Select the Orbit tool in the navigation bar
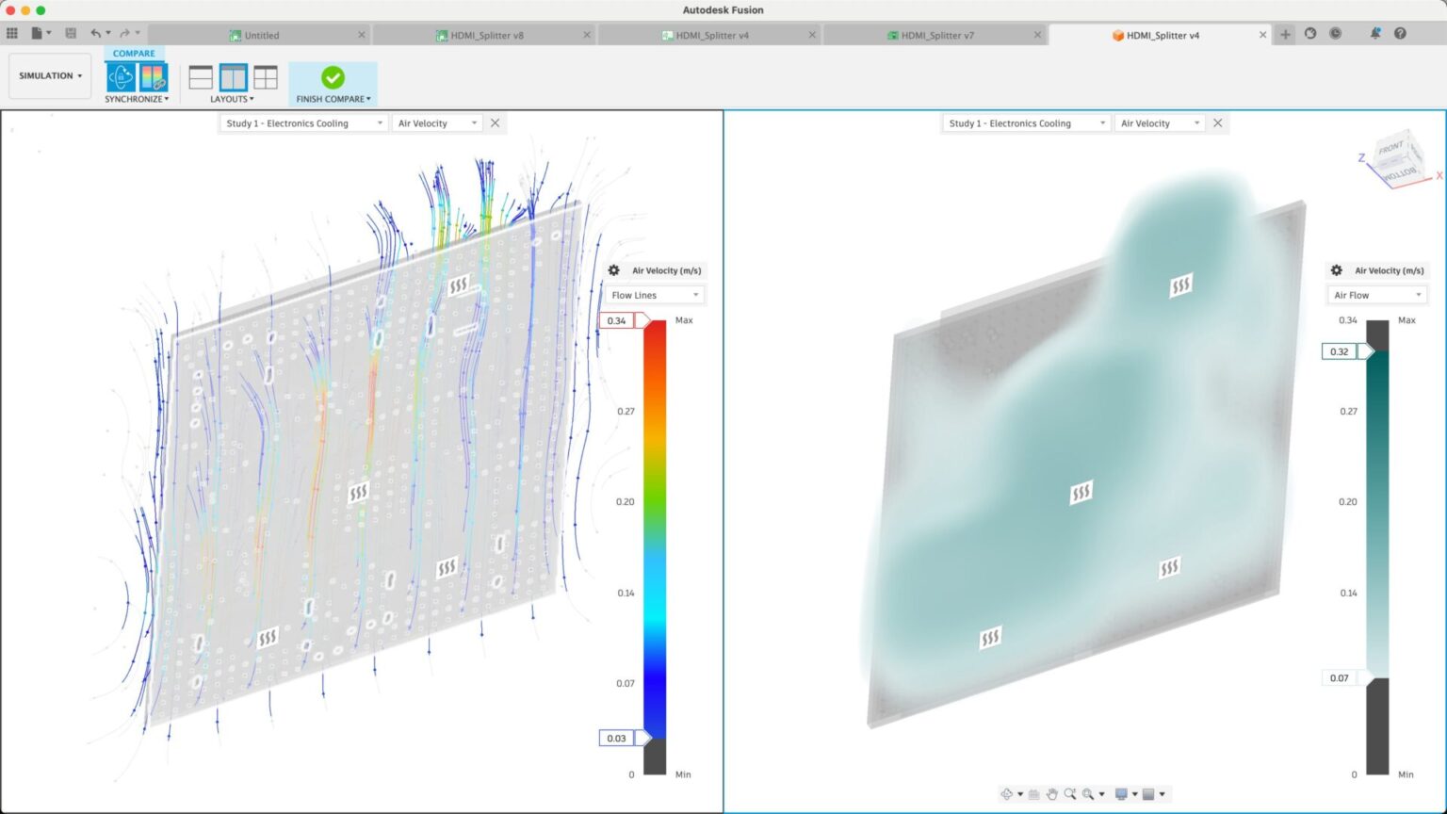1447x814 pixels. [1008, 794]
